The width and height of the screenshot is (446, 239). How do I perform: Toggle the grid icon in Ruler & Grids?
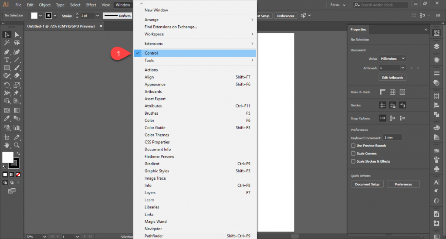392,92
